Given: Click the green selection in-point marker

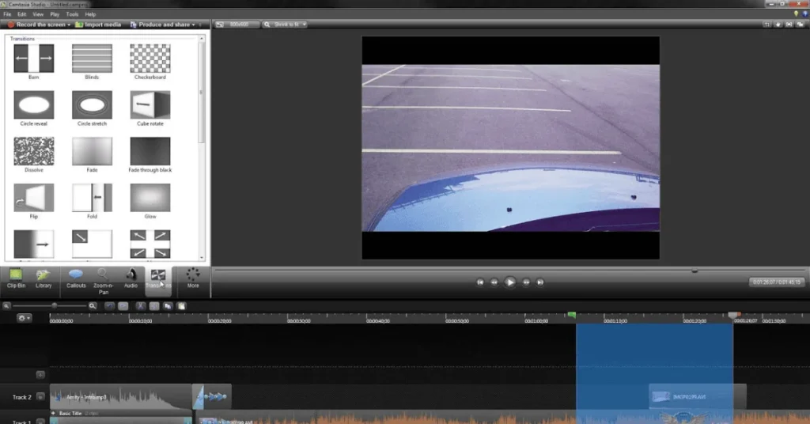Looking at the screenshot, I should pyautogui.click(x=572, y=315).
